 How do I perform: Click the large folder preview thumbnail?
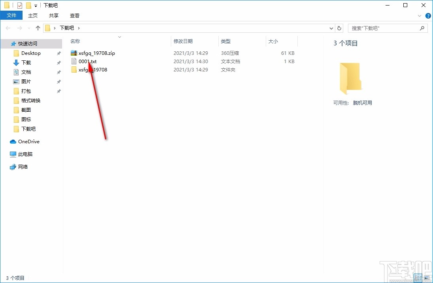pos(350,78)
